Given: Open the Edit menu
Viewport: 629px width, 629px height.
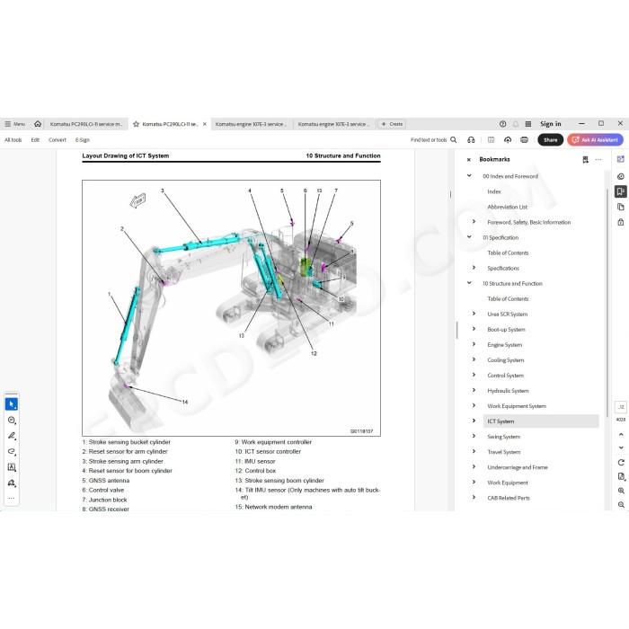Looking at the screenshot, I should pos(35,139).
